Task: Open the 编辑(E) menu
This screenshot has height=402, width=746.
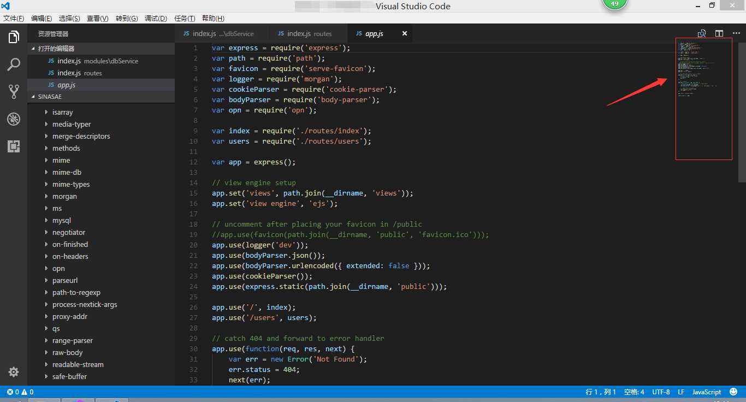Action: click(x=42, y=18)
